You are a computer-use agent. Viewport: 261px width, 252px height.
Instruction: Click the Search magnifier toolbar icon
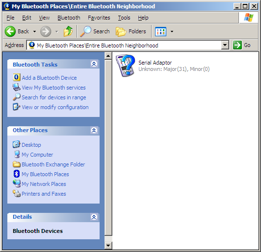(x=86, y=31)
